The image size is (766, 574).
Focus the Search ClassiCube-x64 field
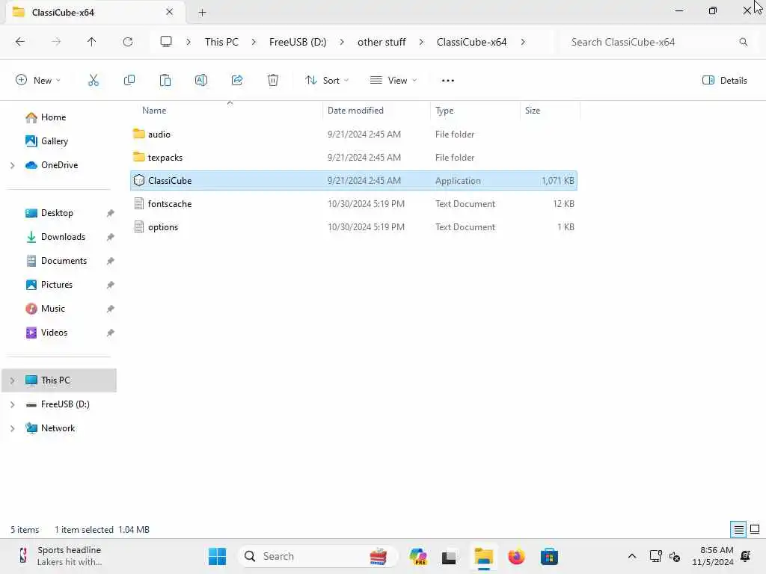point(652,42)
